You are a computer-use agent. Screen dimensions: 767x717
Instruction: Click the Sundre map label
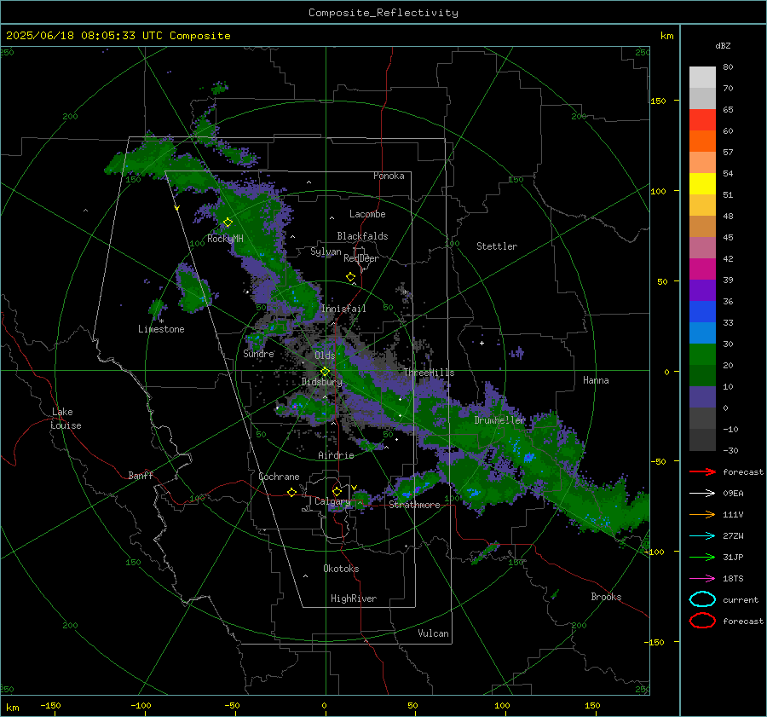coord(258,353)
